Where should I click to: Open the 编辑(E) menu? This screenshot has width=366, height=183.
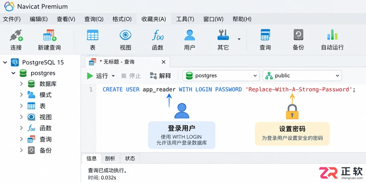click(39, 19)
